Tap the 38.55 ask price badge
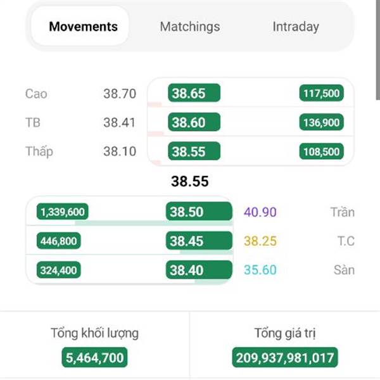Image resolution: width=380 pixels, height=380 pixels. click(194, 151)
